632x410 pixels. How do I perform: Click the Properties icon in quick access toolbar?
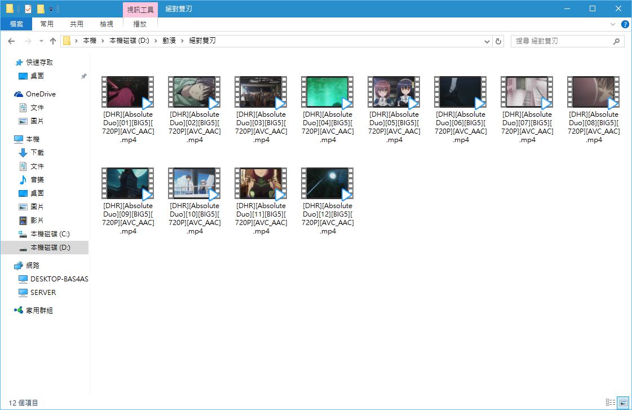pos(28,9)
